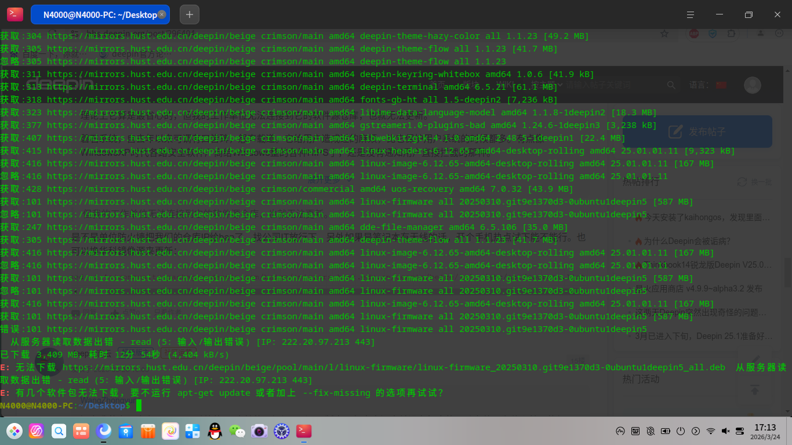Open the multitasking view dock icon

point(81,431)
